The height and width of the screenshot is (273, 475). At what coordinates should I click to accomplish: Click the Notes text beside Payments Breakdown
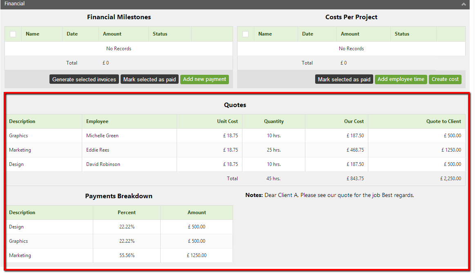[x=329, y=195]
